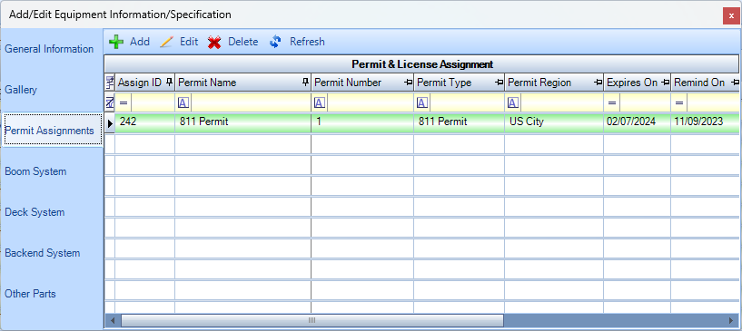Image resolution: width=742 pixels, height=331 pixels.
Task: Toggle pin on Permit Name column
Action: click(x=305, y=83)
